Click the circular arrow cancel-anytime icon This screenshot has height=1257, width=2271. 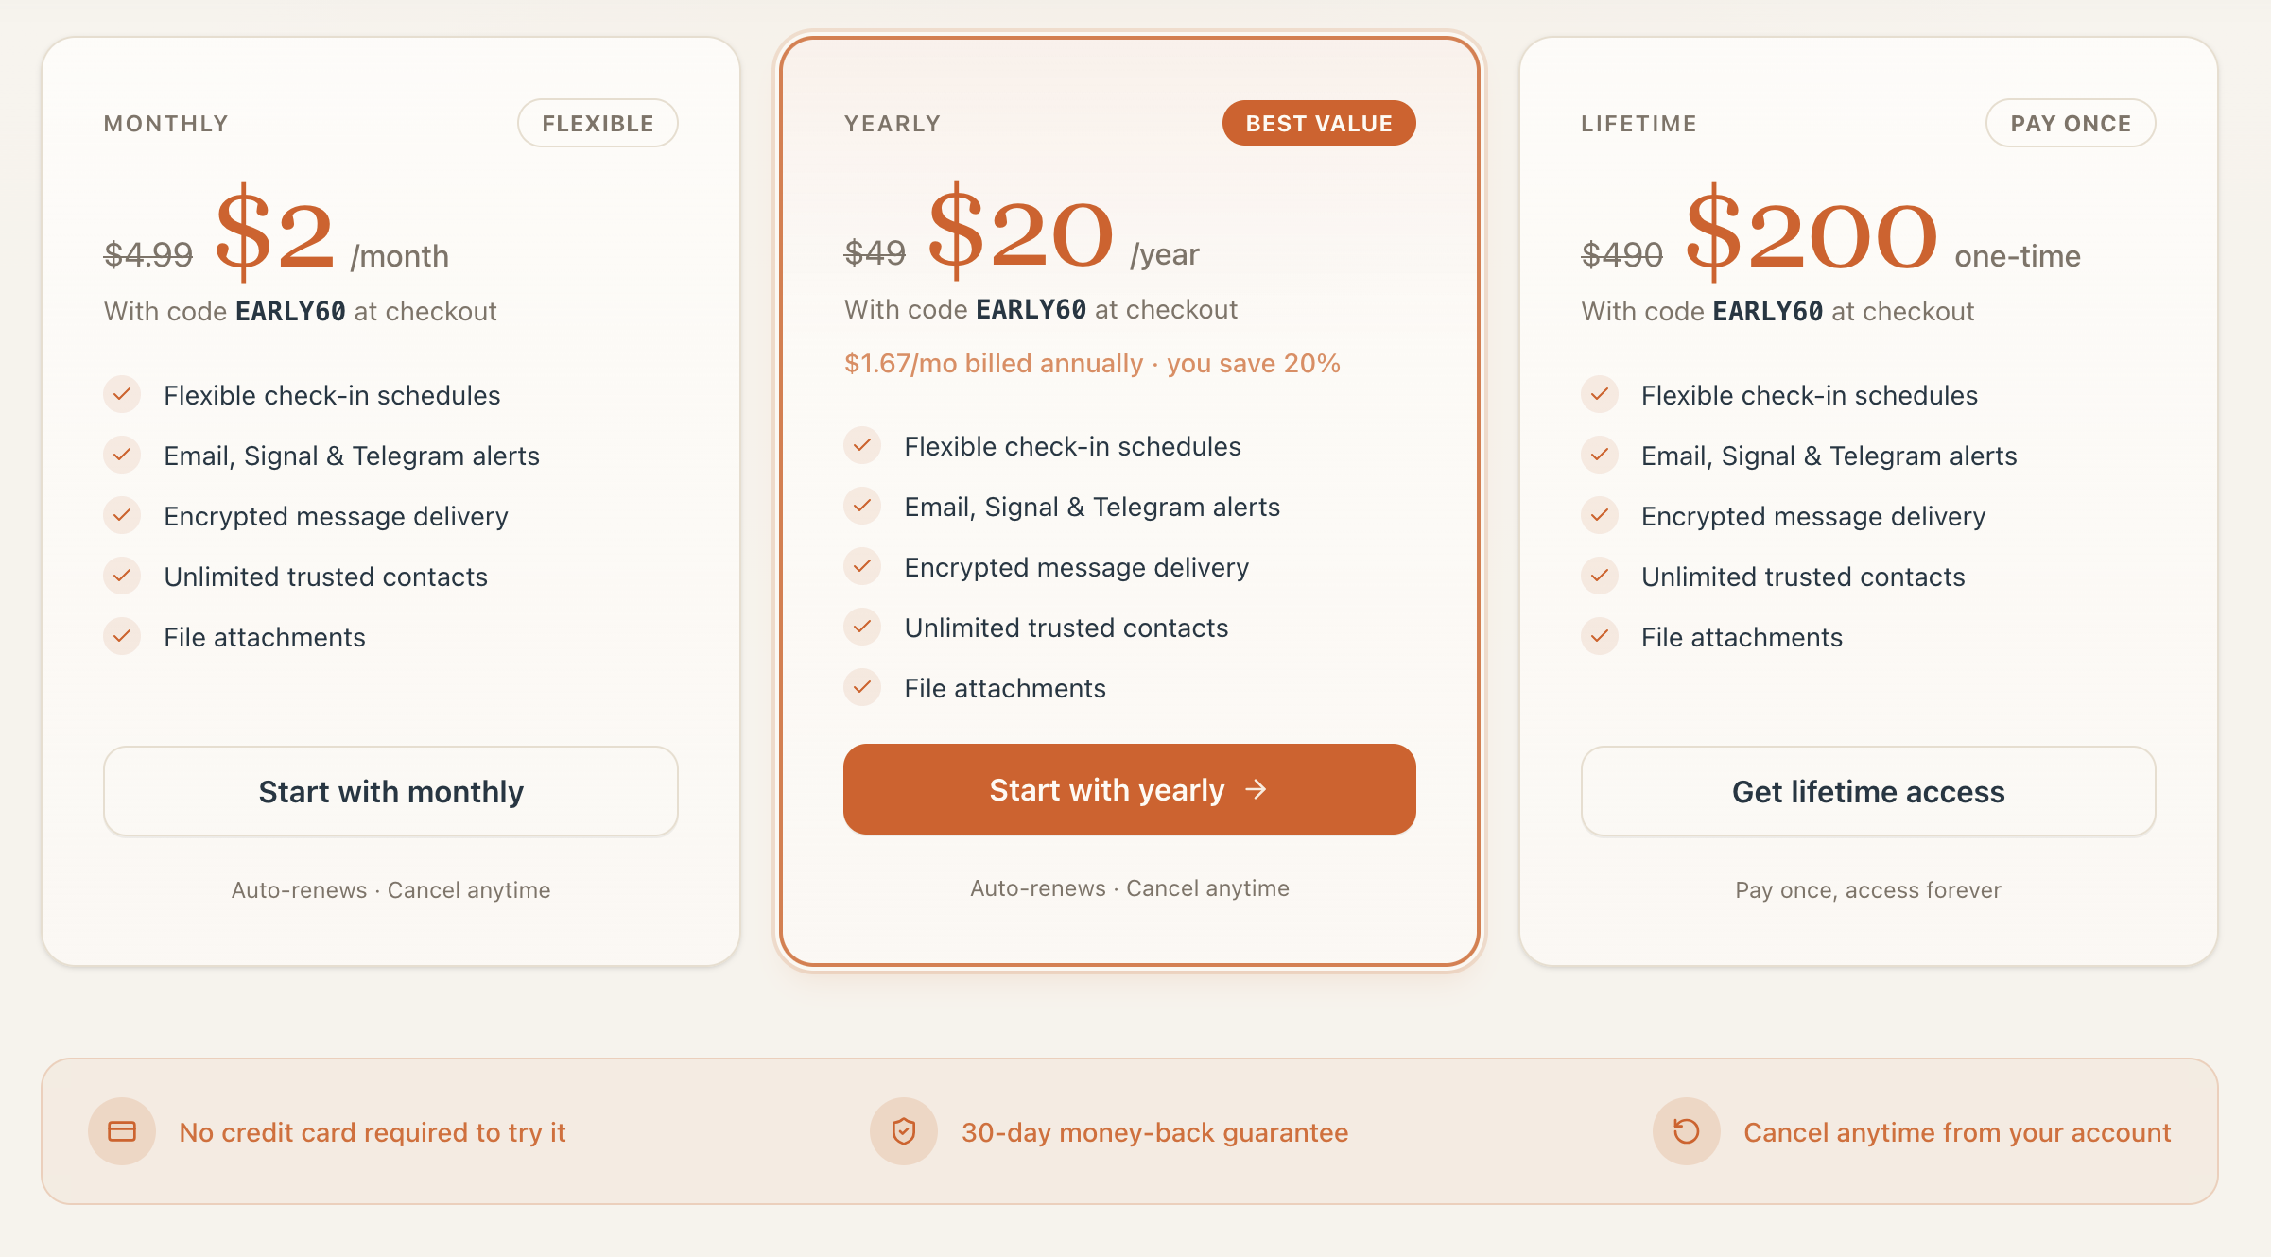[x=1686, y=1131]
